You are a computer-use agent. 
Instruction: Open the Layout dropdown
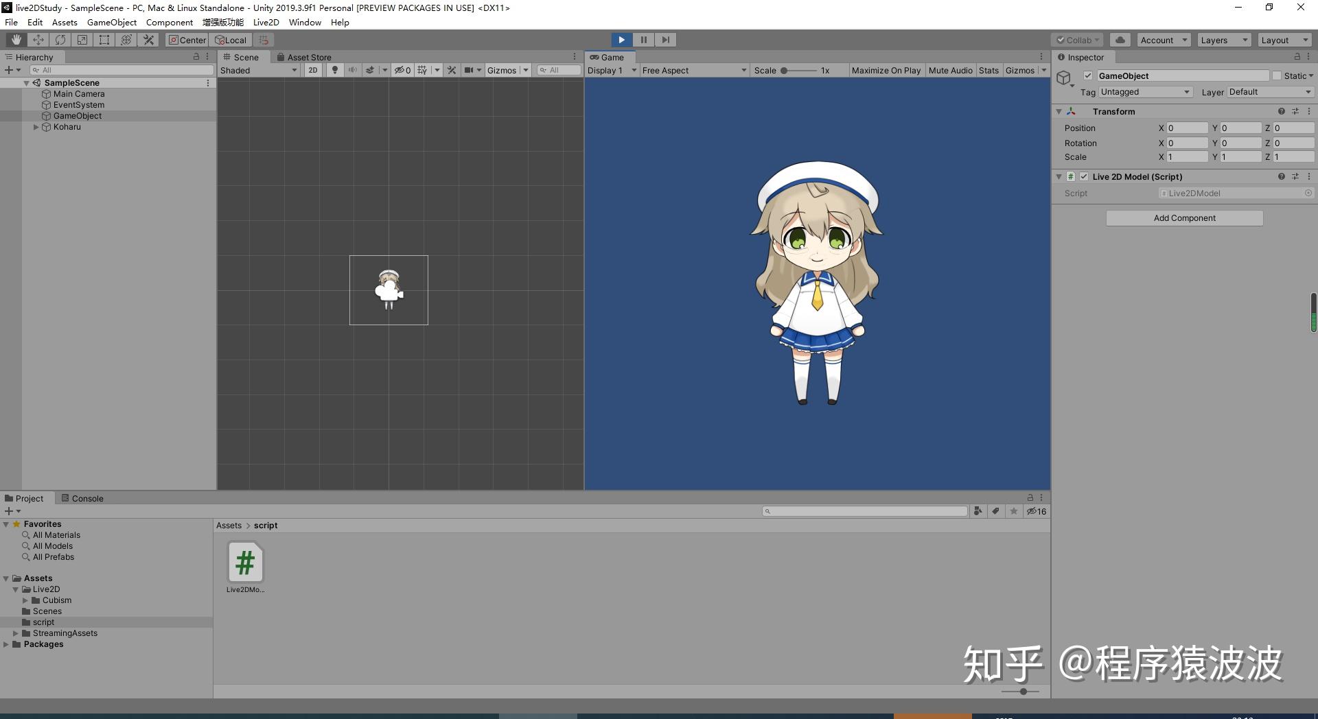coord(1284,39)
